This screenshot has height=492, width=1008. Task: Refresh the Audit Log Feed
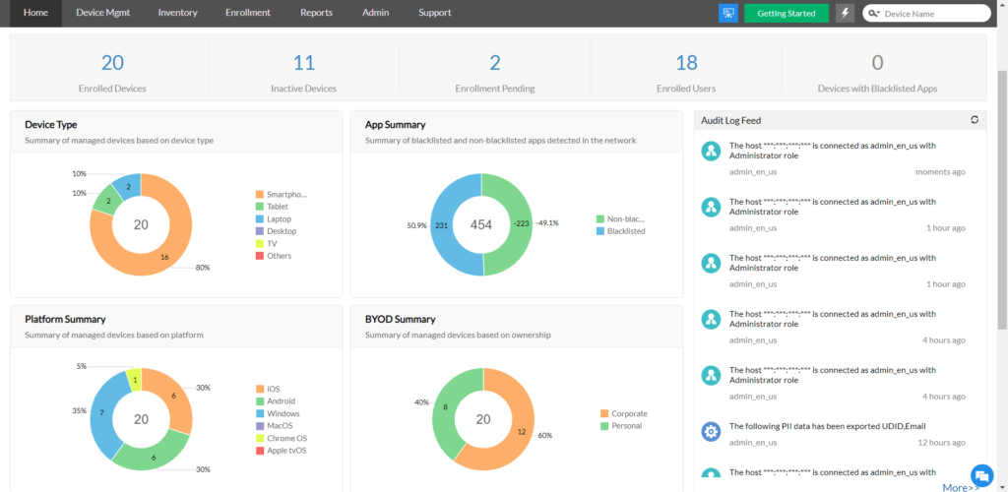coord(975,120)
